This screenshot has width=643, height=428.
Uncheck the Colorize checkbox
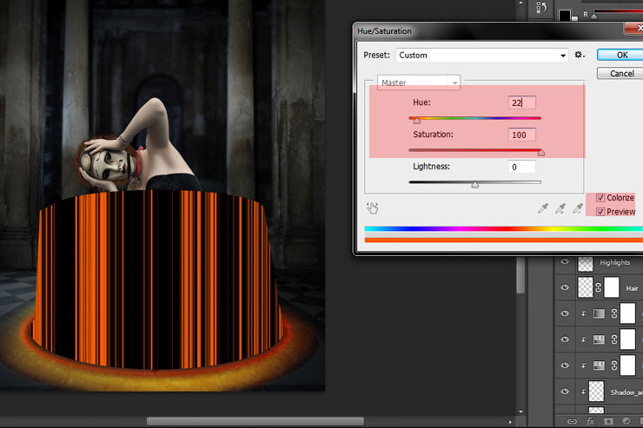point(601,198)
